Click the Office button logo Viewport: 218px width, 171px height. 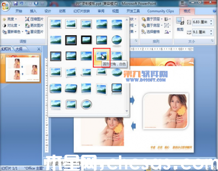pos(5,6)
